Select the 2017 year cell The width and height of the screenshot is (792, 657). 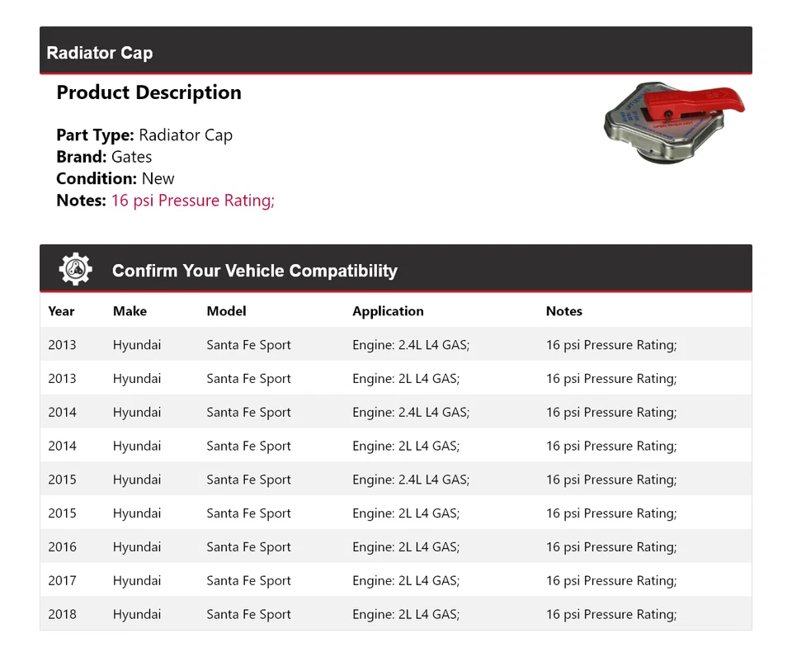coord(62,580)
